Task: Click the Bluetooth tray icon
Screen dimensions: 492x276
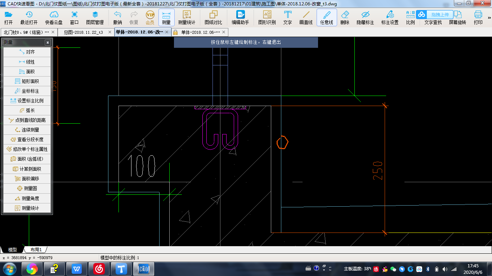Action: 428,269
